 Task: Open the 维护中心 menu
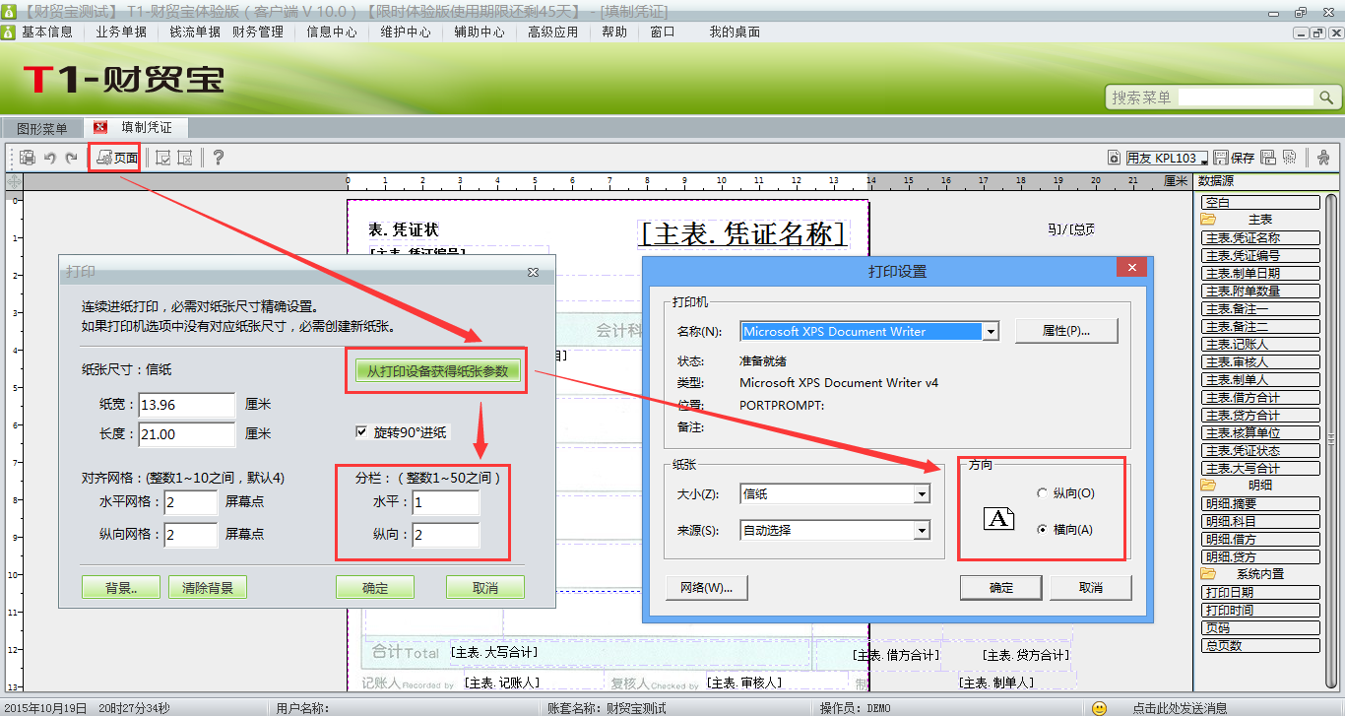click(x=406, y=32)
